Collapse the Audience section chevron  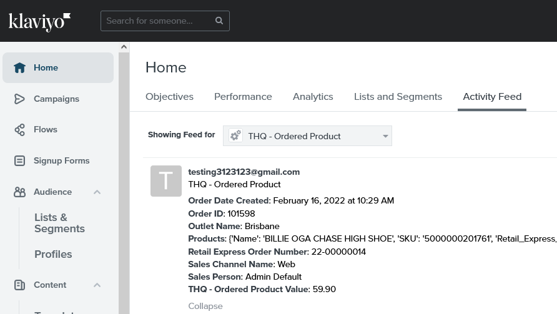pos(97,192)
